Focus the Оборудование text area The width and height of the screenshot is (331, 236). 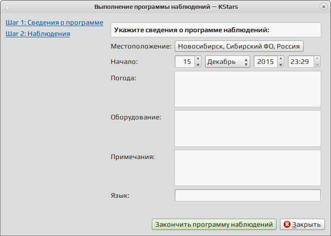tap(248, 128)
